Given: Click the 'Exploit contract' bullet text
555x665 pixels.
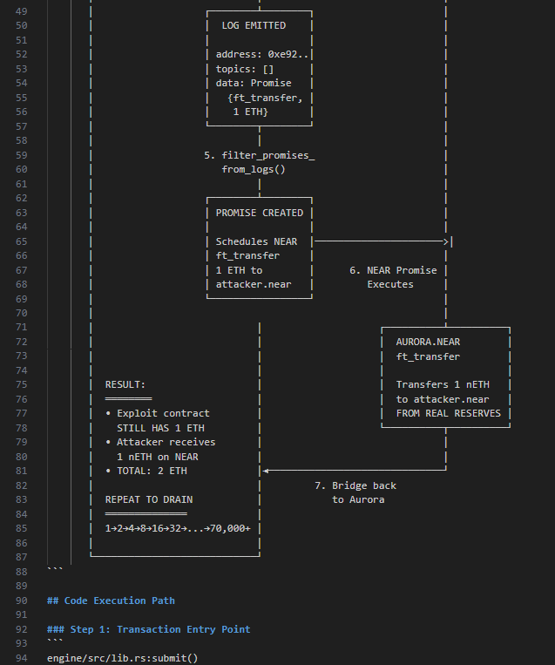Looking at the screenshot, I should coord(163,413).
